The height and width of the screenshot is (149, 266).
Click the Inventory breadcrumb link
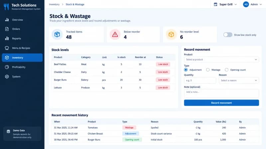pos(54,4)
